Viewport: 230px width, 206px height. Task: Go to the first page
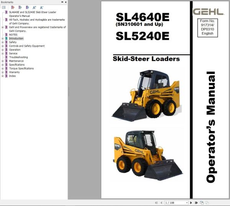tap(156, 203)
